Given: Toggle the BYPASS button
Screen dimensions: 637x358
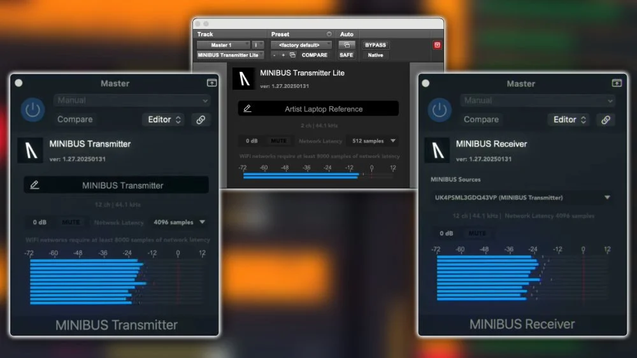Looking at the screenshot, I should tap(375, 45).
